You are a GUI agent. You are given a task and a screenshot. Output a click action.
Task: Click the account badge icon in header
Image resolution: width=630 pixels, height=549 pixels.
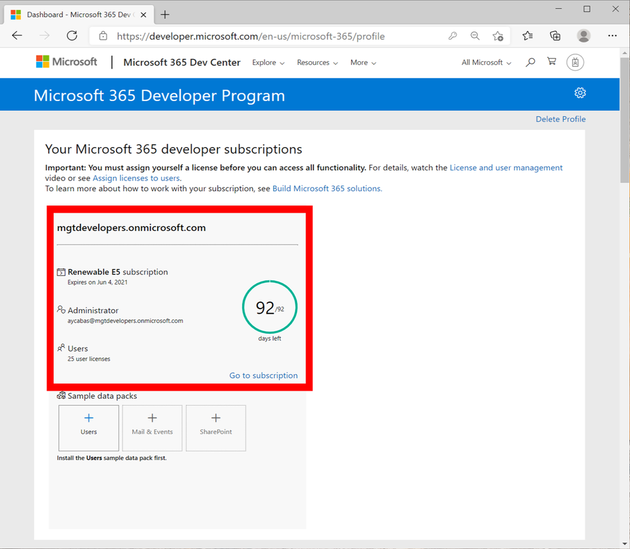click(x=575, y=62)
